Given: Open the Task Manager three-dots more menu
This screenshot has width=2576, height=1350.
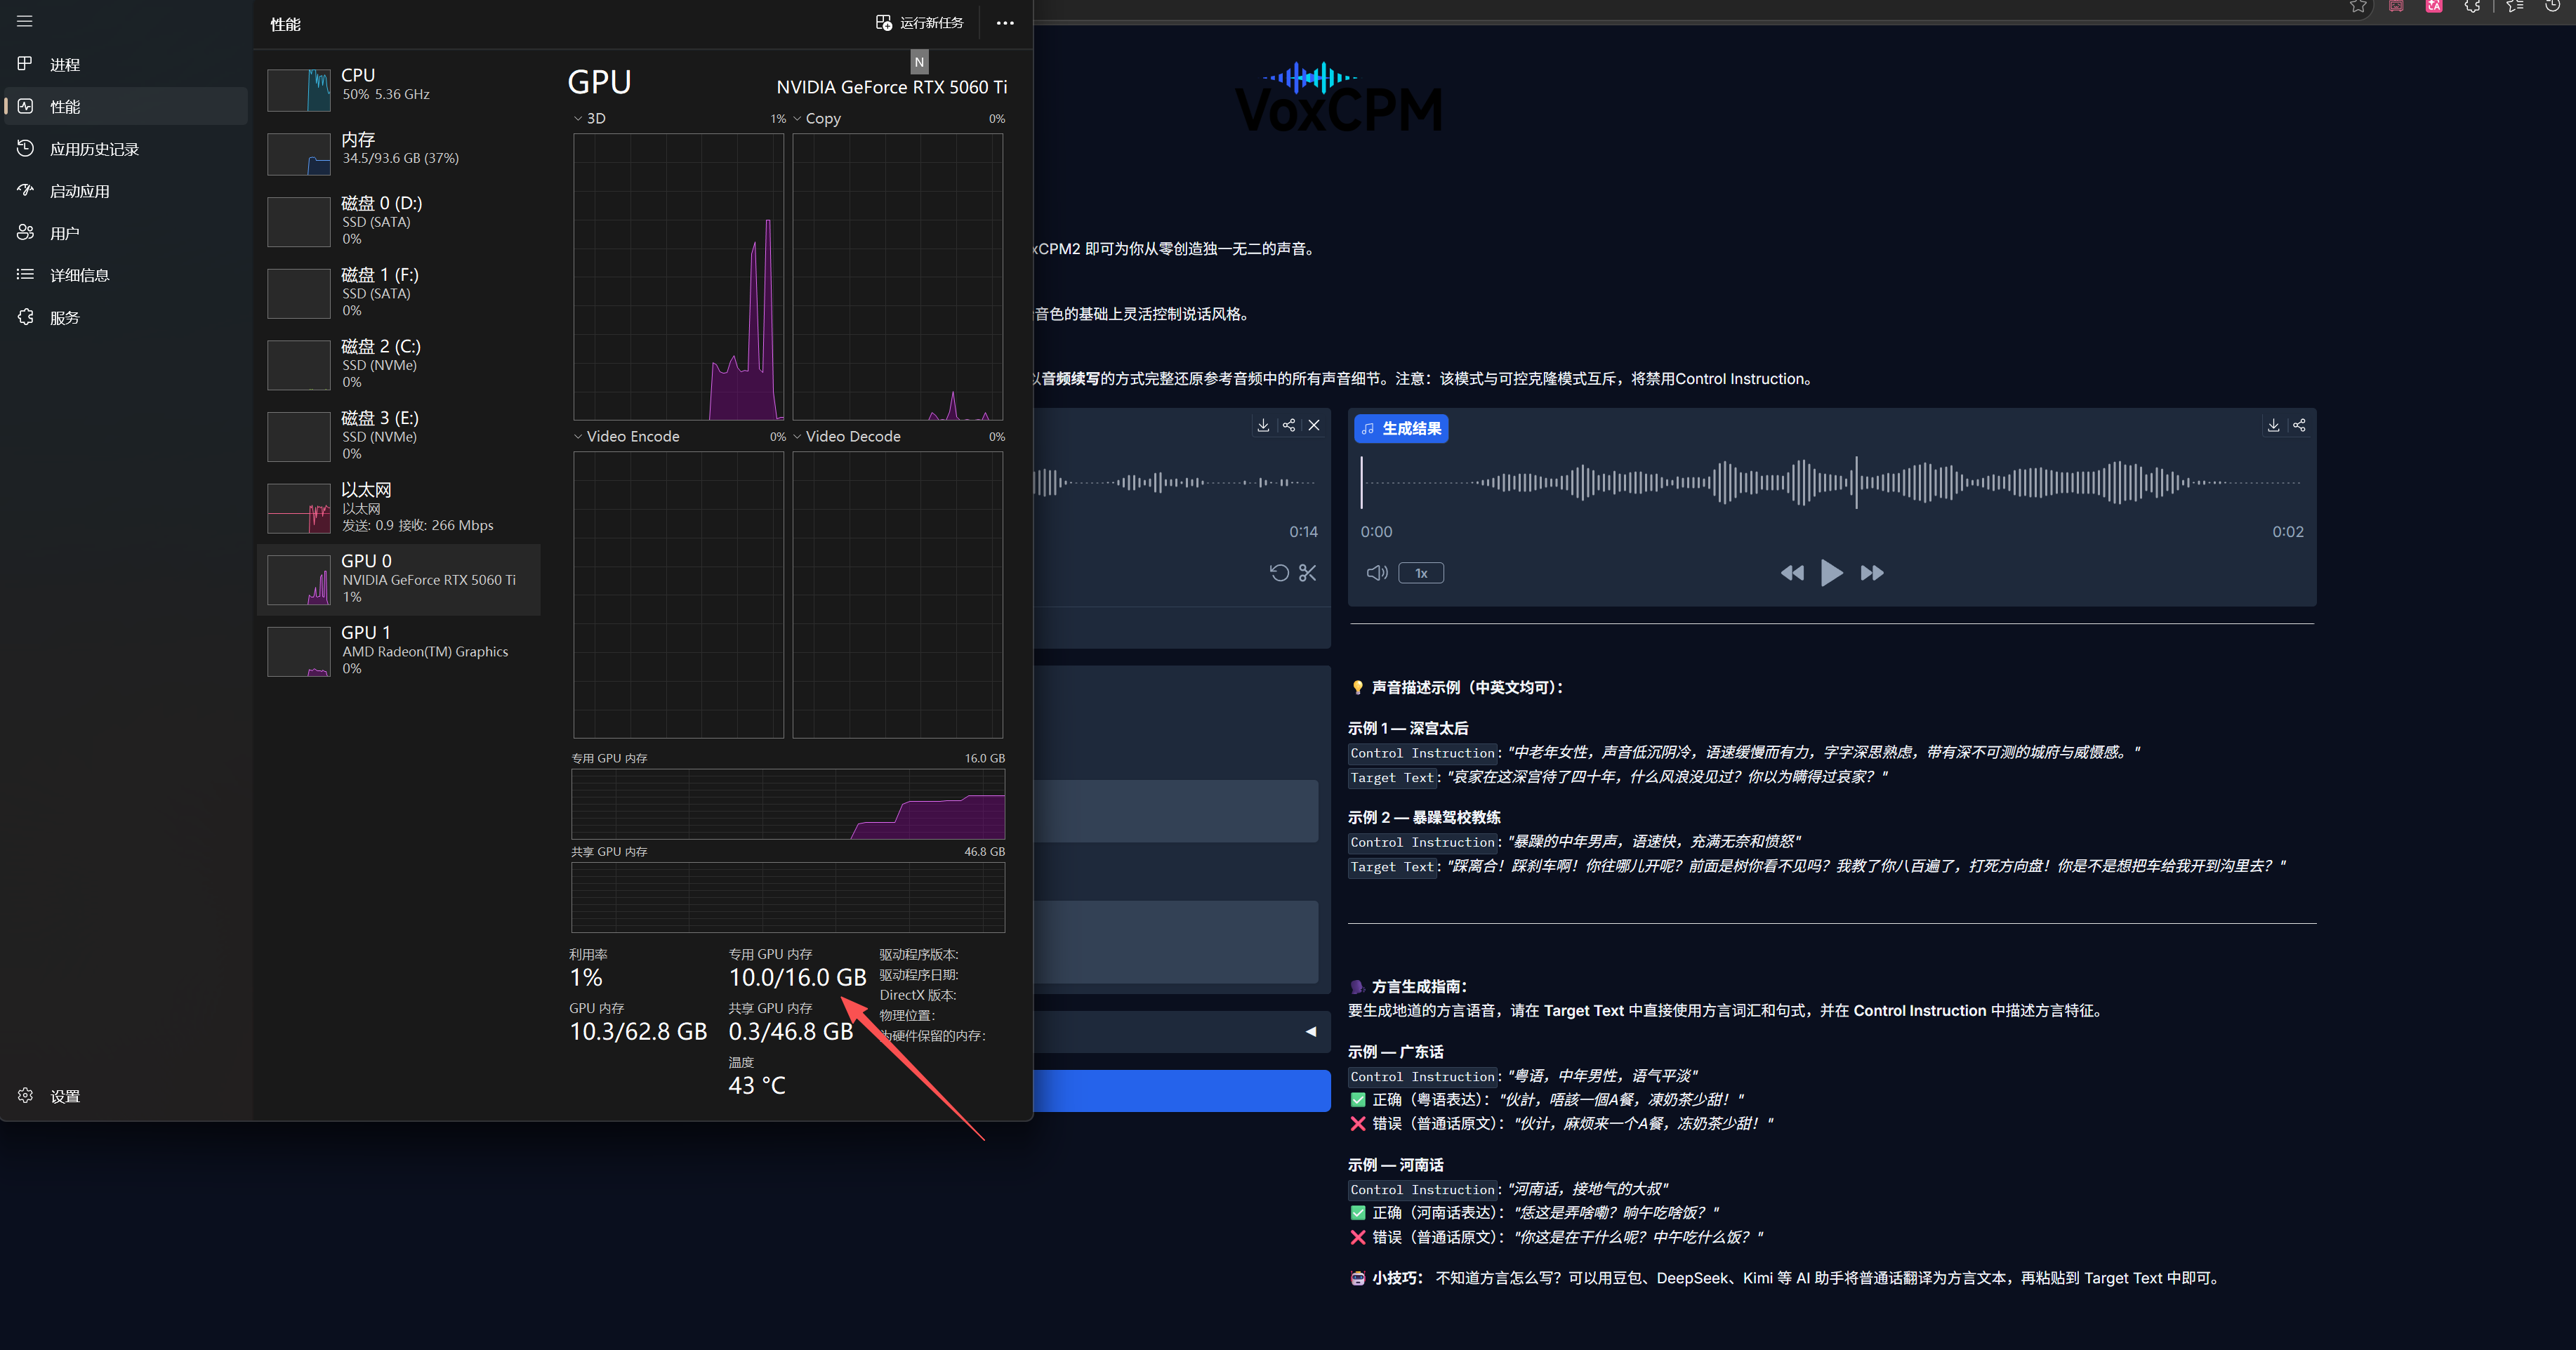Looking at the screenshot, I should point(1005,23).
